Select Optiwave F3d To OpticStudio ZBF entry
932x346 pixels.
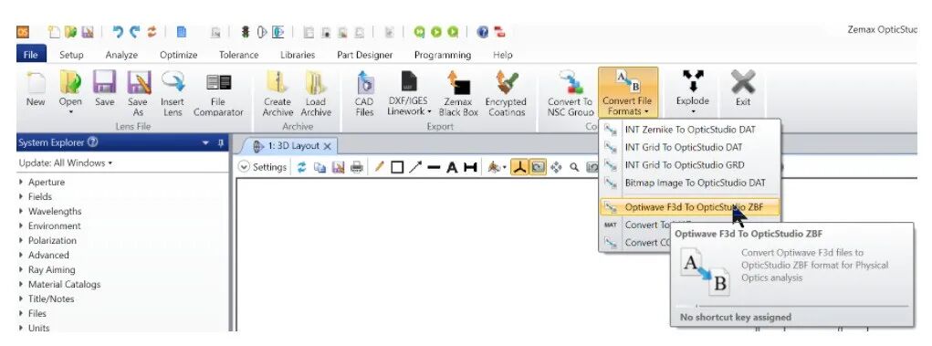689,207
